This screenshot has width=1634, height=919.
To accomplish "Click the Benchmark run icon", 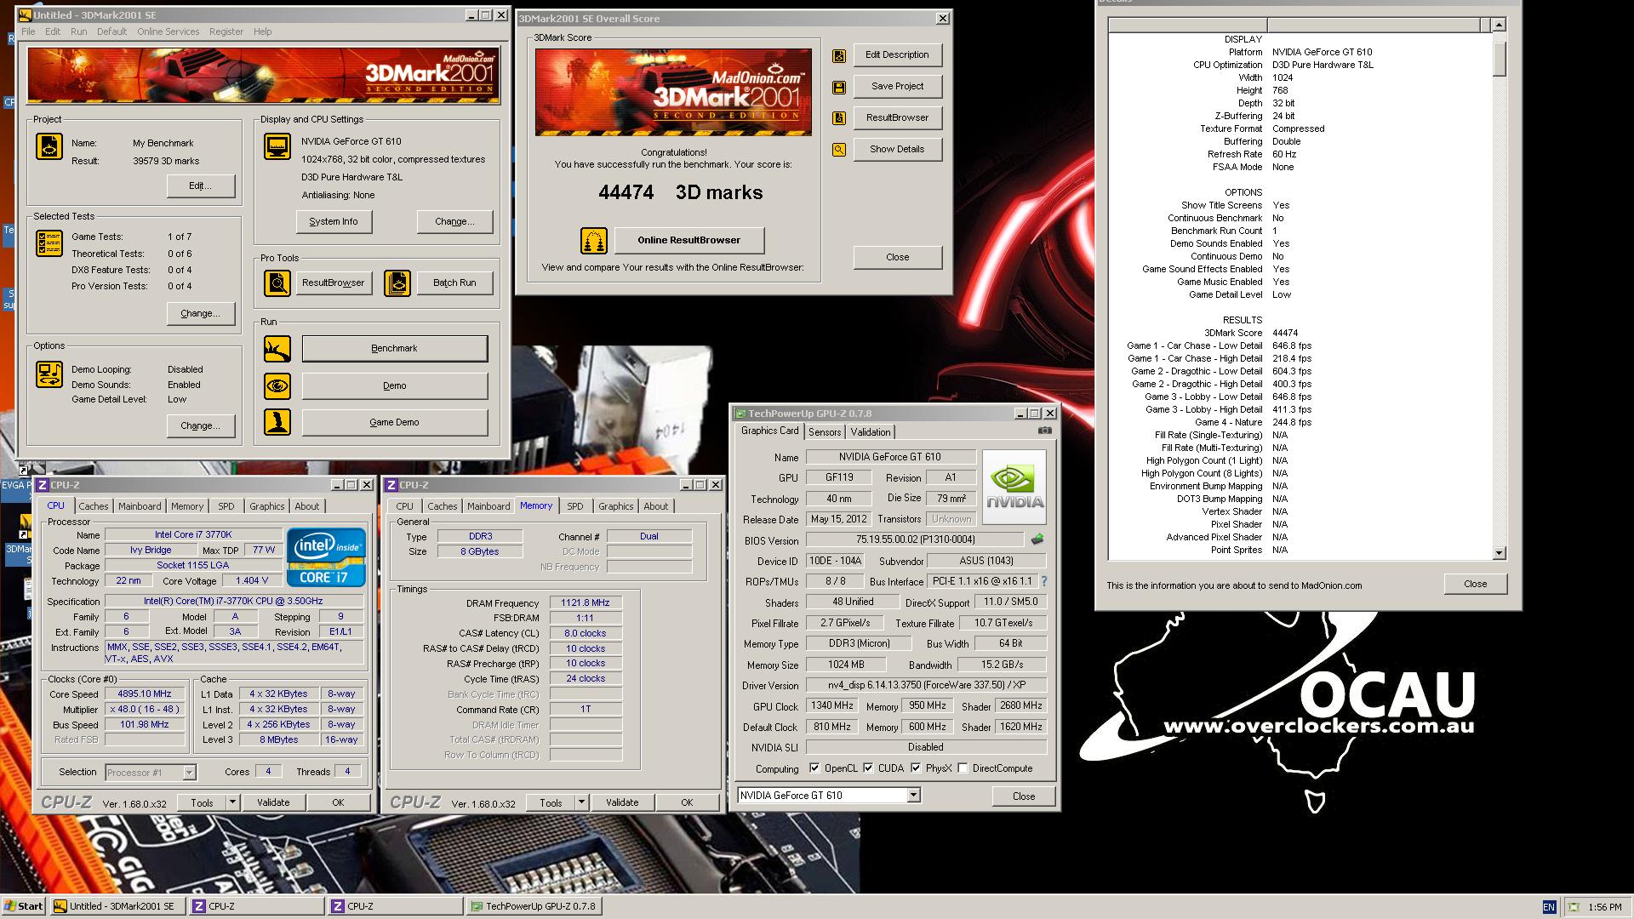I will 277,348.
